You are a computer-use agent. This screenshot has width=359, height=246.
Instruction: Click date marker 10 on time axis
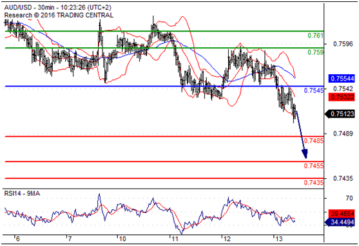coord(122,239)
